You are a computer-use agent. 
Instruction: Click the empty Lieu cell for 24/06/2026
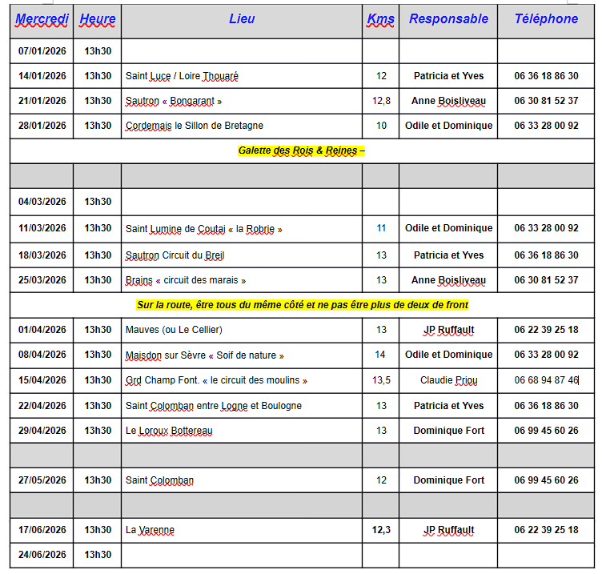click(x=242, y=555)
